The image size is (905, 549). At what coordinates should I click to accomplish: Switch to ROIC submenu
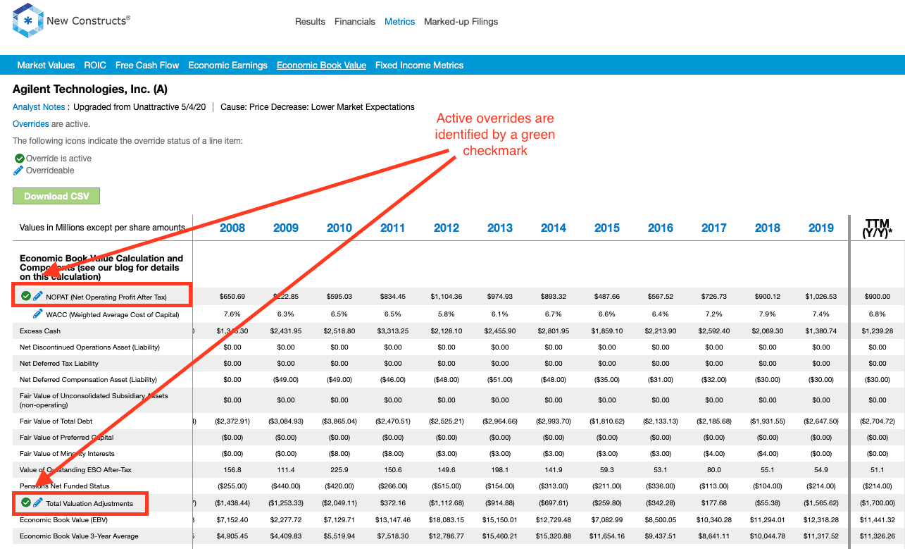(x=95, y=65)
